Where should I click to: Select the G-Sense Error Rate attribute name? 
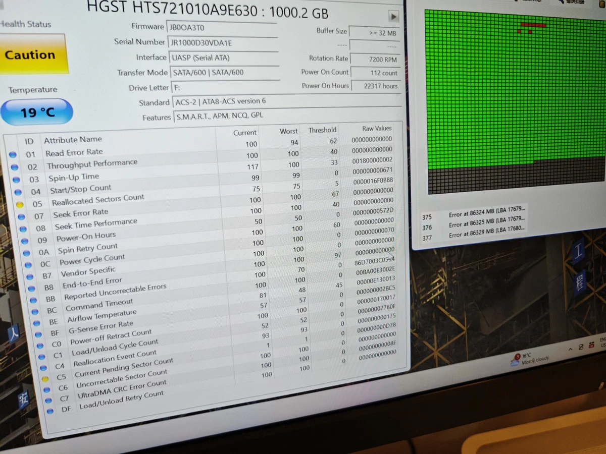point(101,327)
